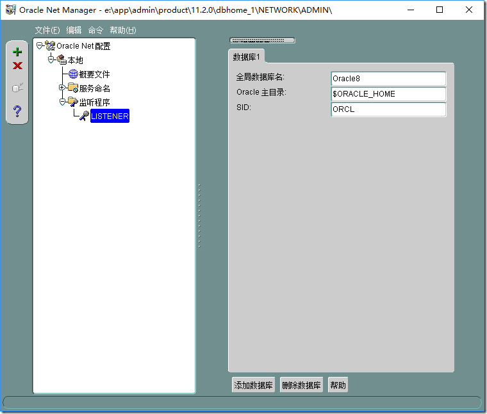Image resolution: width=487 pixels, height=414 pixels.
Task: Click the Oracle 主目录 field
Action: (x=388, y=94)
